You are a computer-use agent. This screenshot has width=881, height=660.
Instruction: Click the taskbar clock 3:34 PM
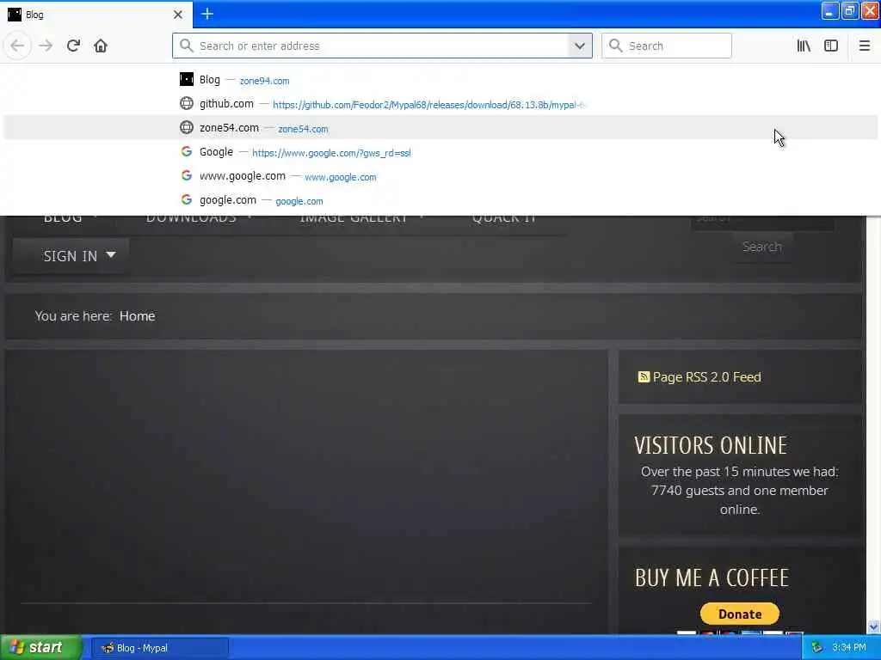[x=849, y=648]
